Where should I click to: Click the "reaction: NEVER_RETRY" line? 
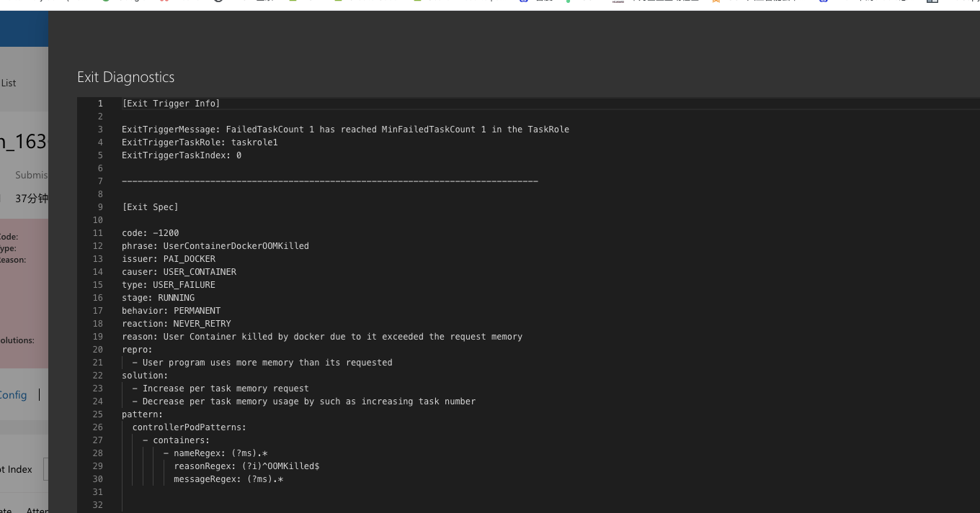pyautogui.click(x=177, y=324)
